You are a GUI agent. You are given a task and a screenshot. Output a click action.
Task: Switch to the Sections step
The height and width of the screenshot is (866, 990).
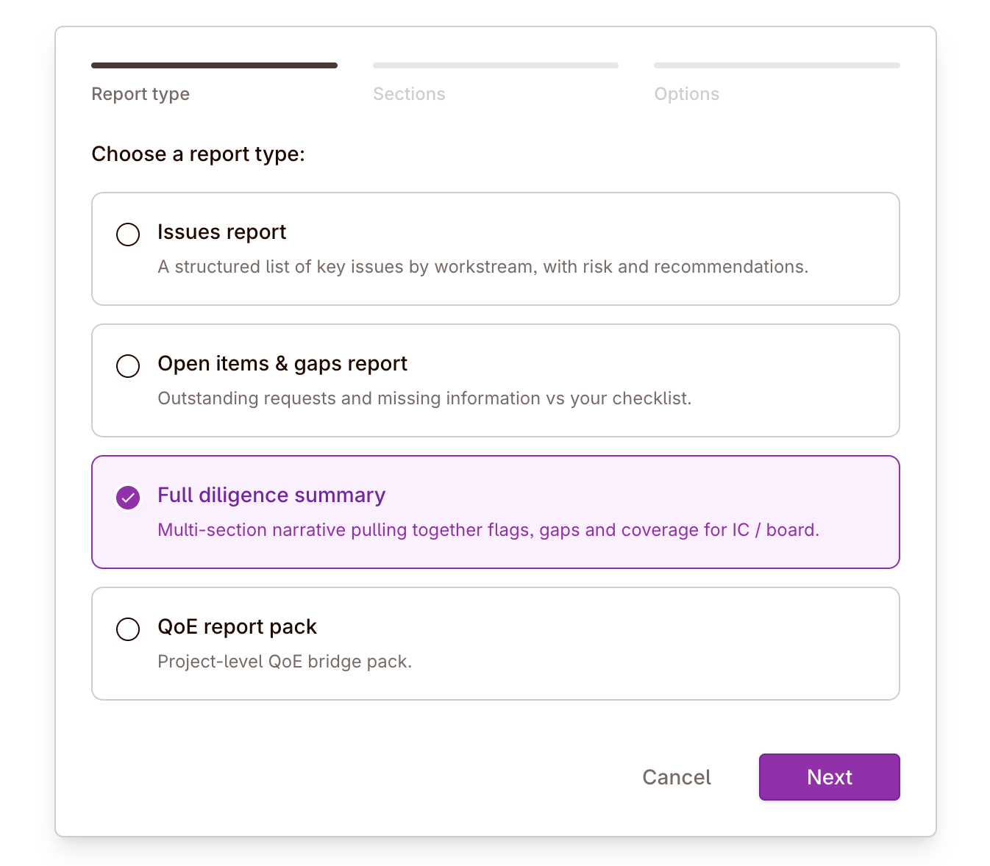point(409,93)
